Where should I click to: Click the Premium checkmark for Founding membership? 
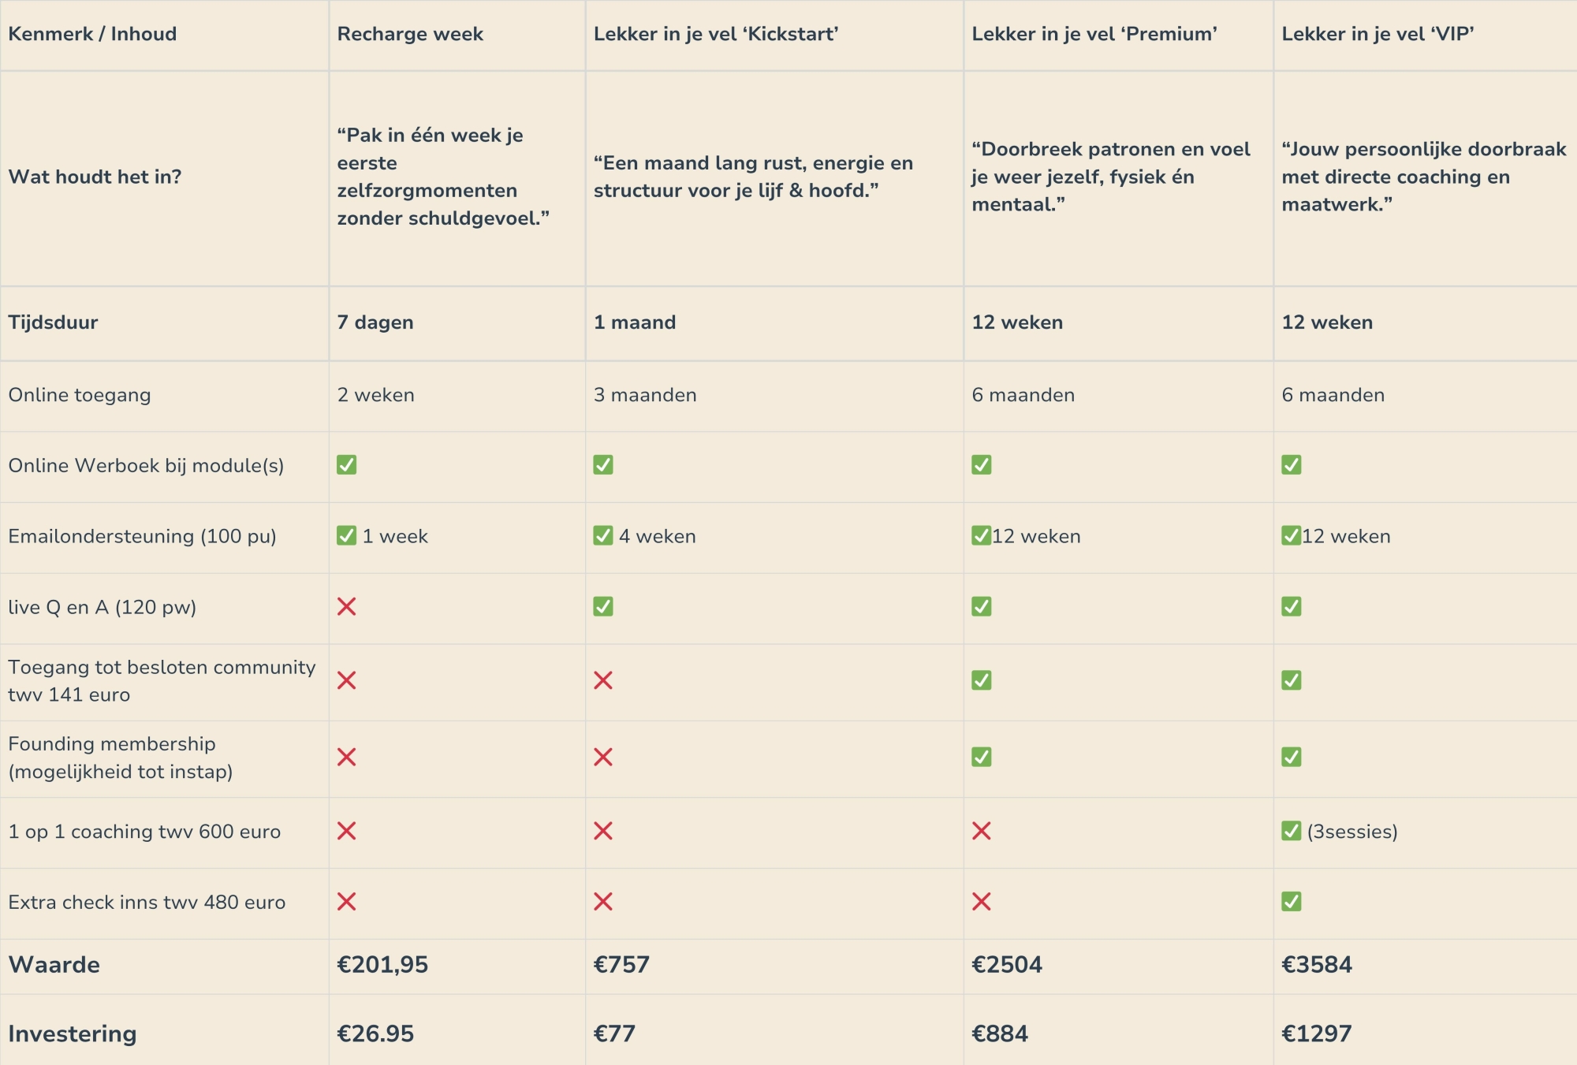click(981, 757)
